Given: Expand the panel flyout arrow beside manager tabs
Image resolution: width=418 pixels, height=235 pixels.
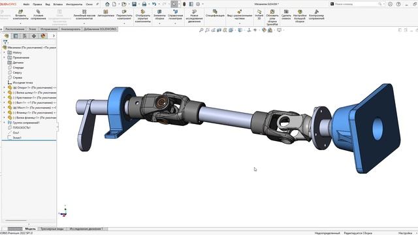Looking at the screenshot, I should pyautogui.click(x=54, y=36).
